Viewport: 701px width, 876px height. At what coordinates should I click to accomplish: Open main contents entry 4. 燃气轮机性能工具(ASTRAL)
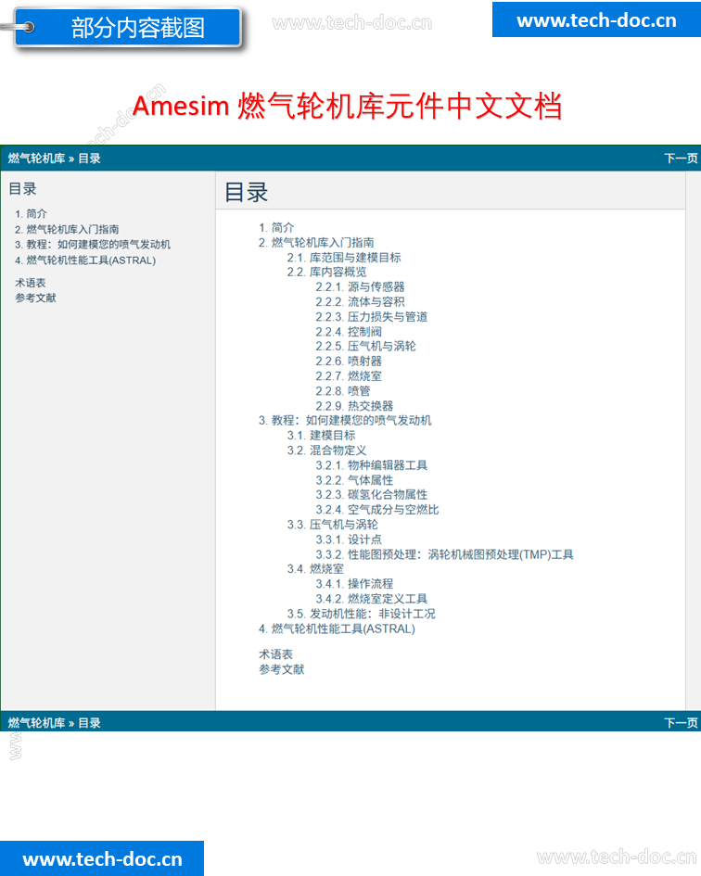(x=338, y=629)
